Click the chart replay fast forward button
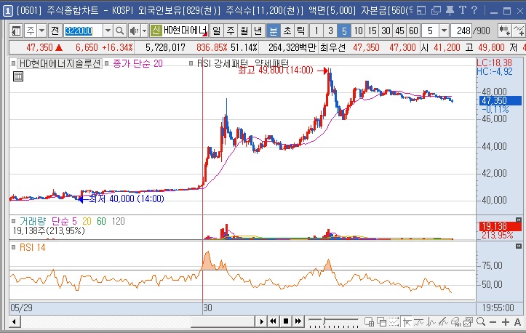Viewport: 526px width, 333px height. 298,322
